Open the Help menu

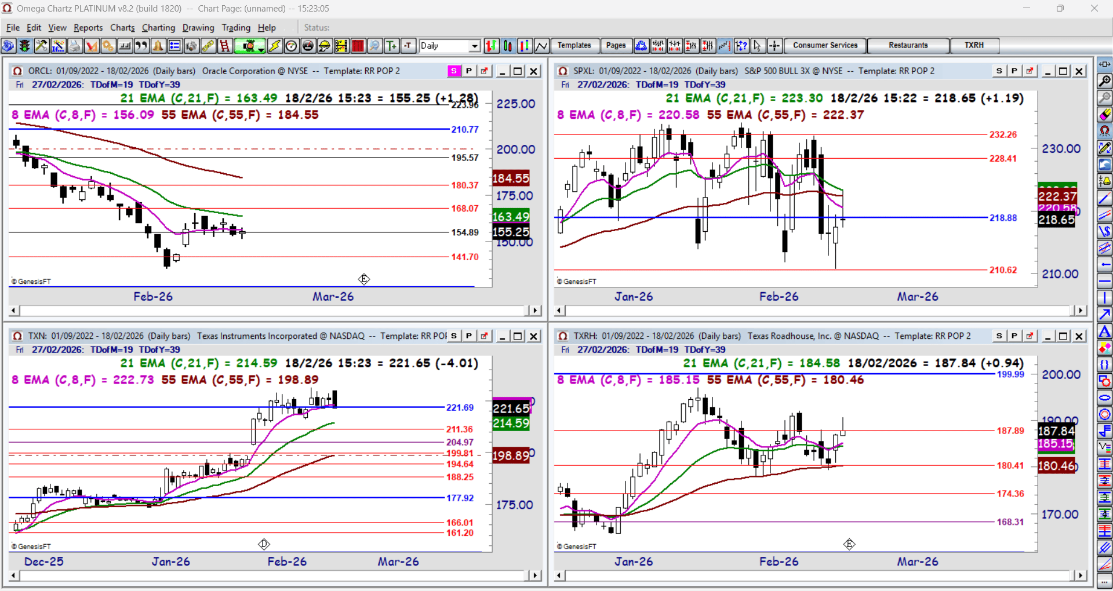pos(267,27)
